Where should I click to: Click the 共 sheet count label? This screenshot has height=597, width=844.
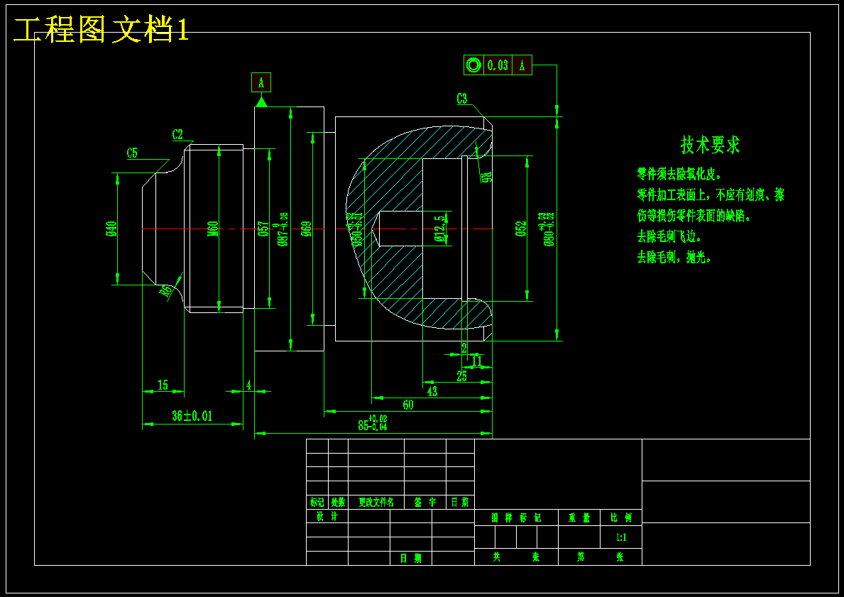(x=497, y=557)
